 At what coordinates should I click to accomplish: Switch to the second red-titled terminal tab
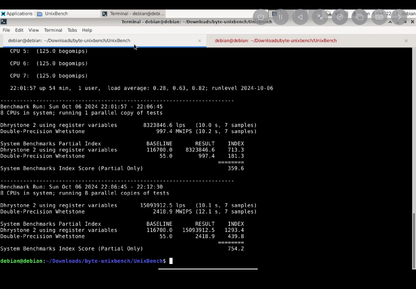point(275,40)
